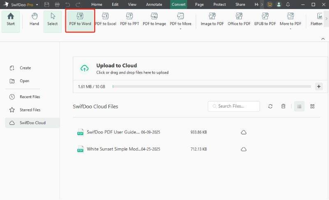Click the Print icon in title bar
This screenshot has width=329, height=200.
[x=57, y=5]
